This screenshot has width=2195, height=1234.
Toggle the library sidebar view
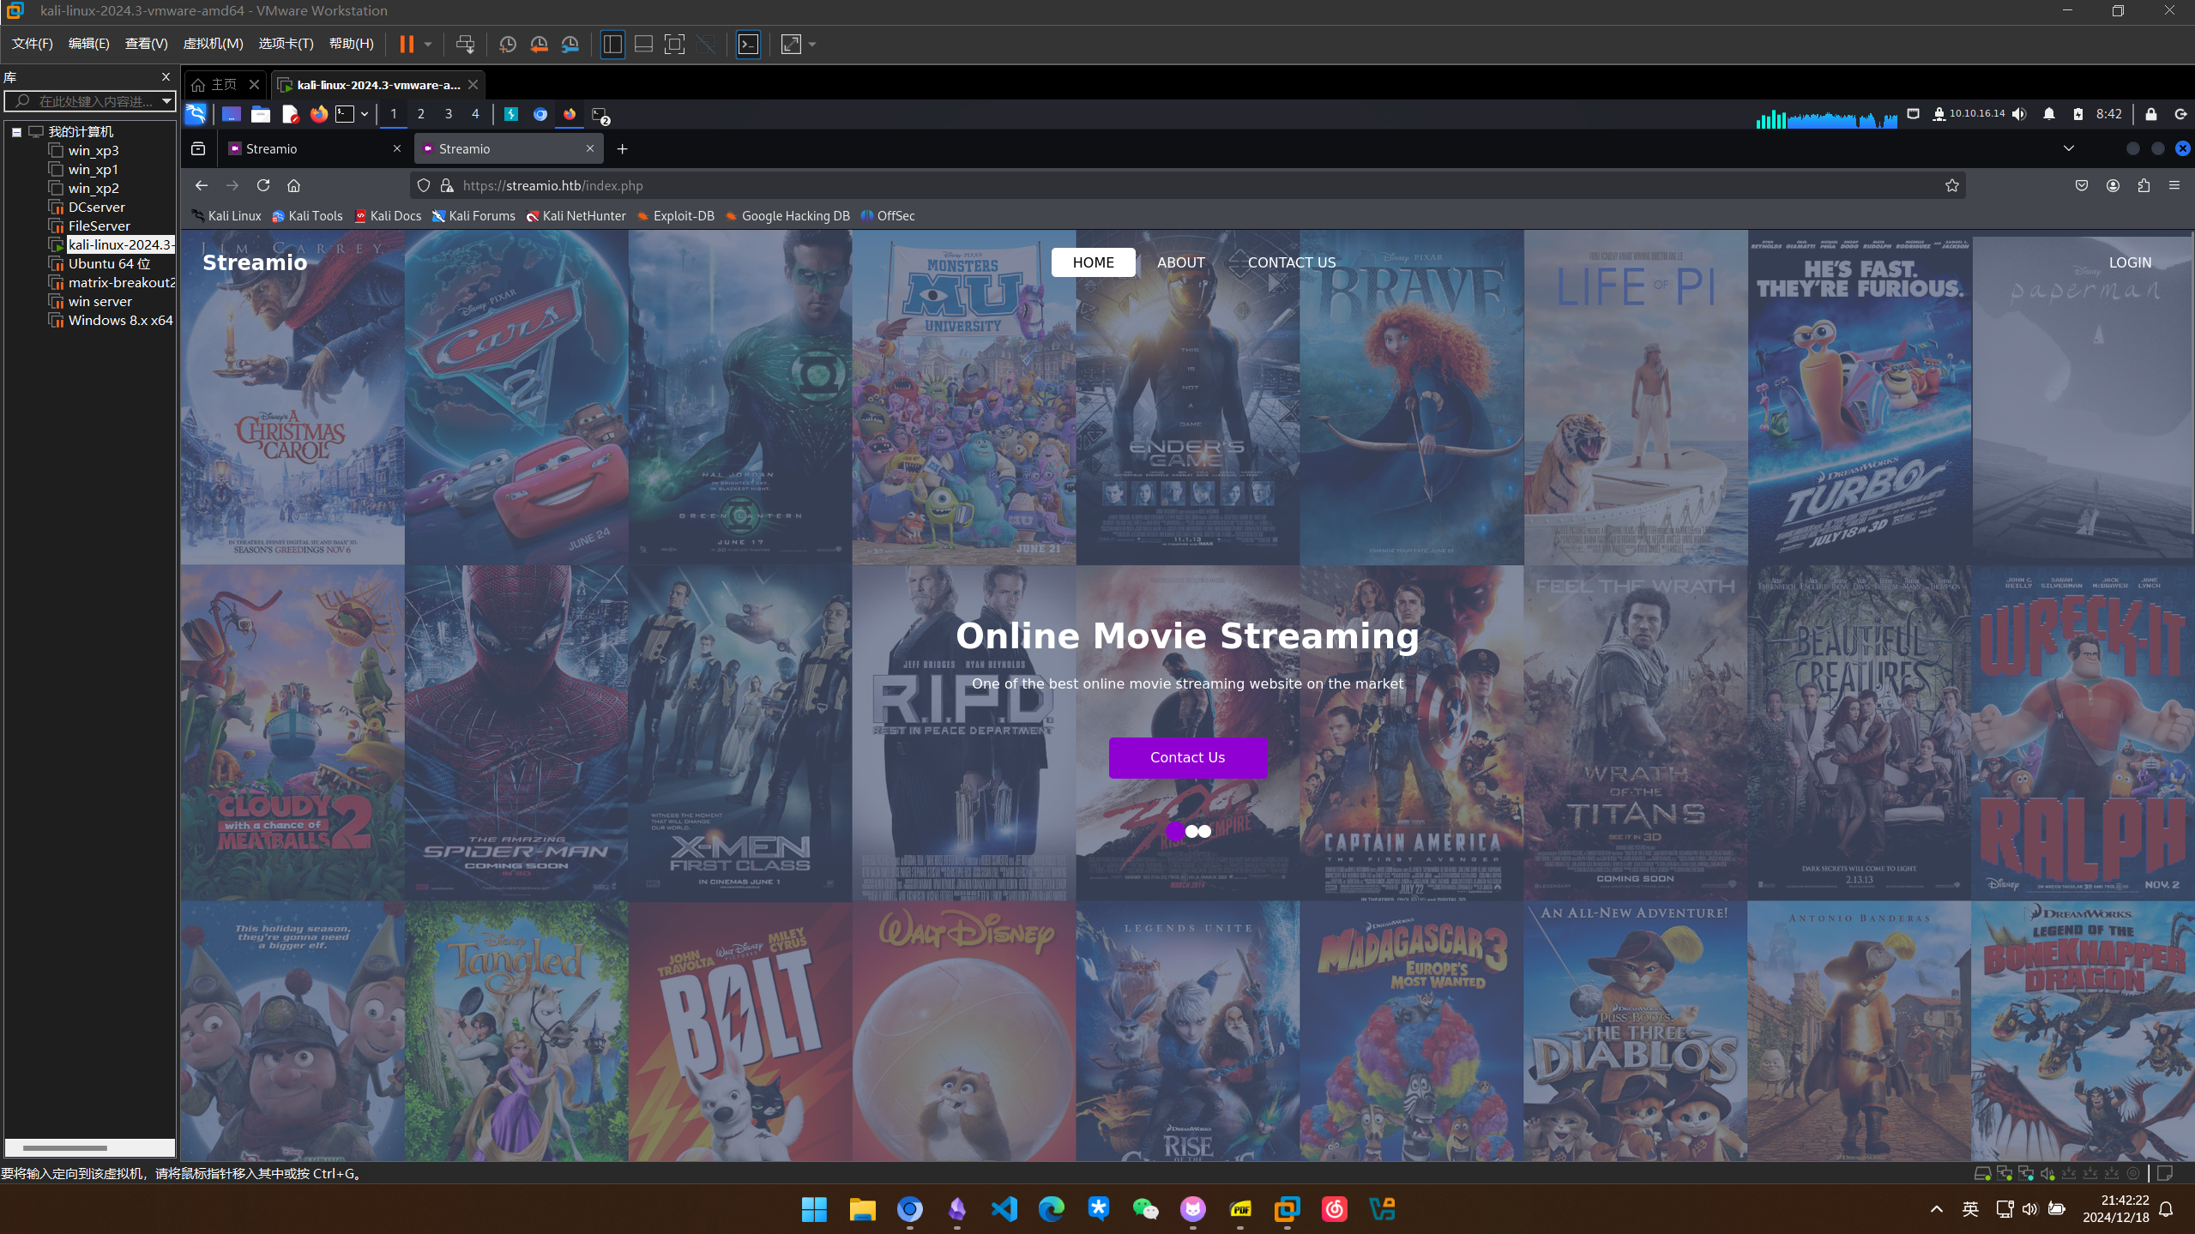[612, 45]
